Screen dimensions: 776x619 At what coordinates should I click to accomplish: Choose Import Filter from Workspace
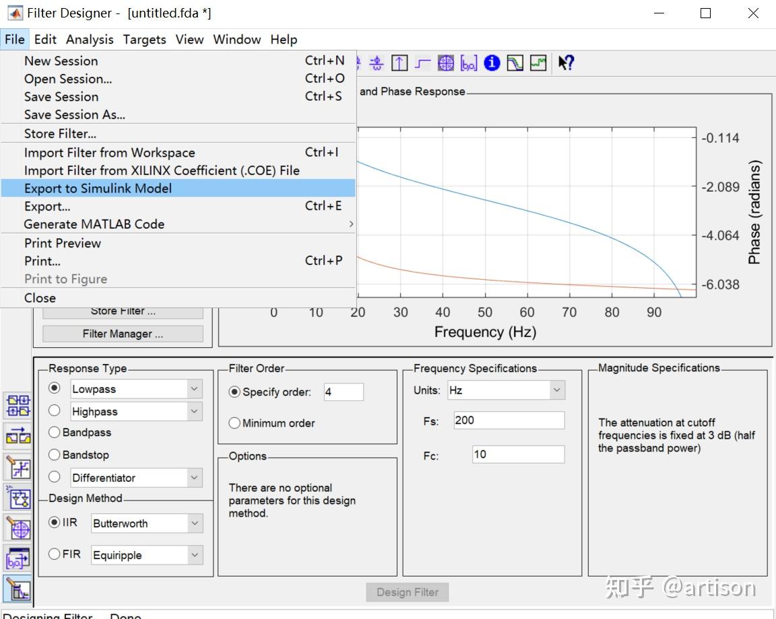(178, 152)
